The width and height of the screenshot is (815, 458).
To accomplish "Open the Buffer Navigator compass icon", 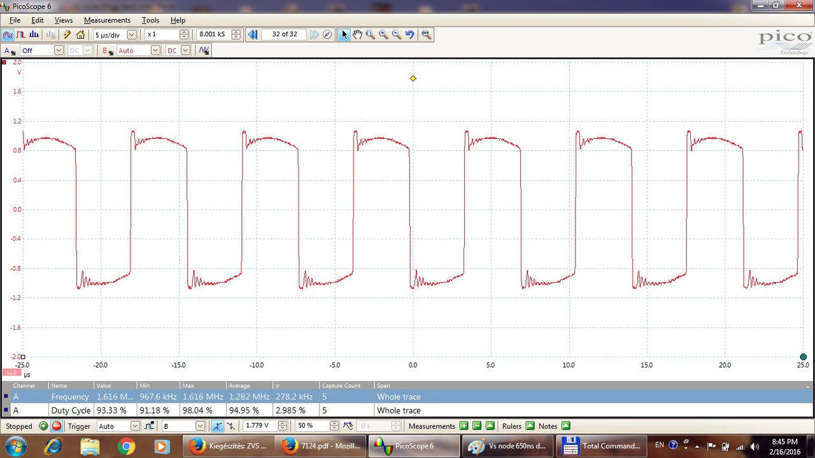I will coord(327,34).
